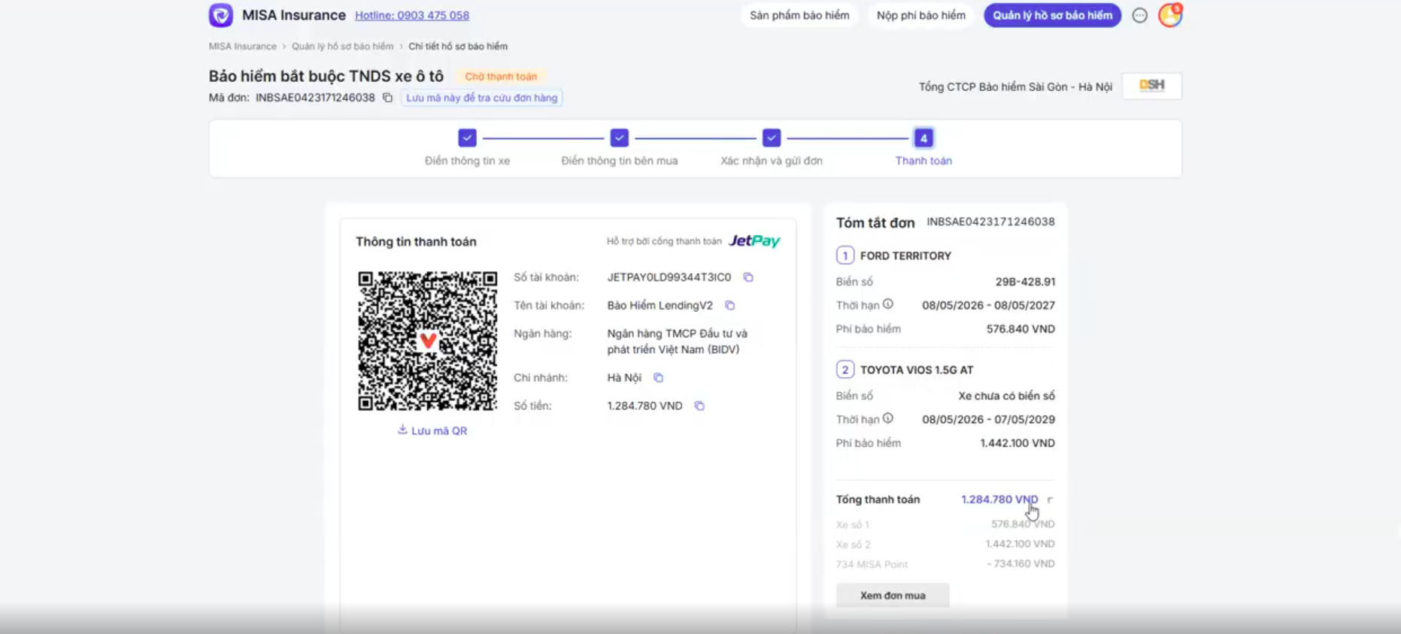
Task: Click the Điền thông tin bên mua step label
Action: [x=619, y=161]
